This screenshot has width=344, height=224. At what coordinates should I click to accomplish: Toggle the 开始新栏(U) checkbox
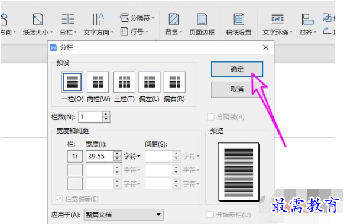(210, 215)
